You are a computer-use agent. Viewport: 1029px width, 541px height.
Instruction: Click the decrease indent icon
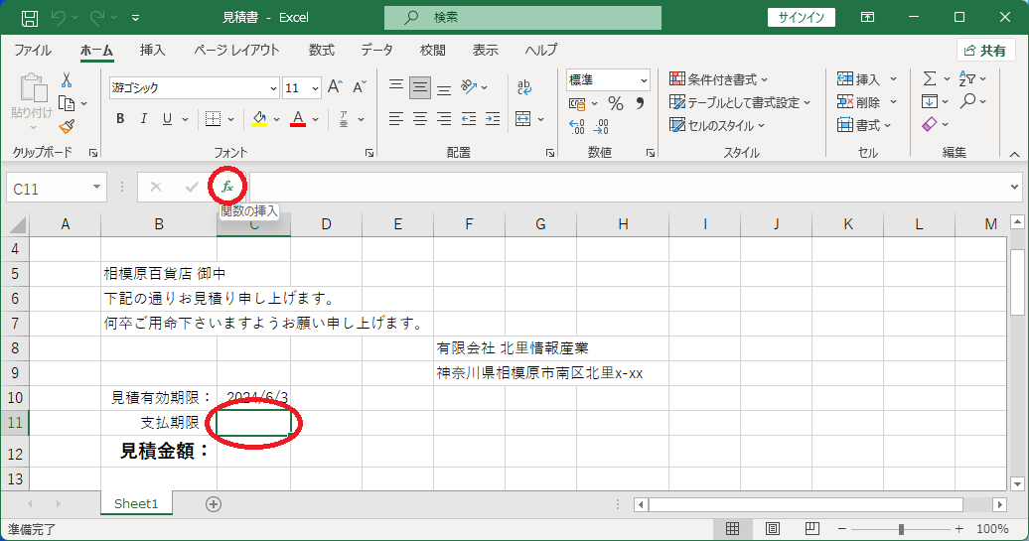point(469,119)
